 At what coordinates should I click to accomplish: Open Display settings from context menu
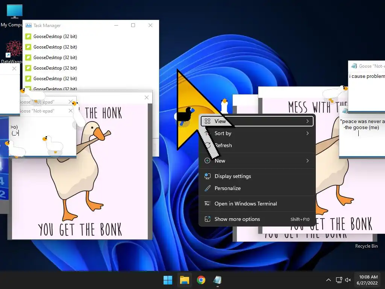pos(257,176)
